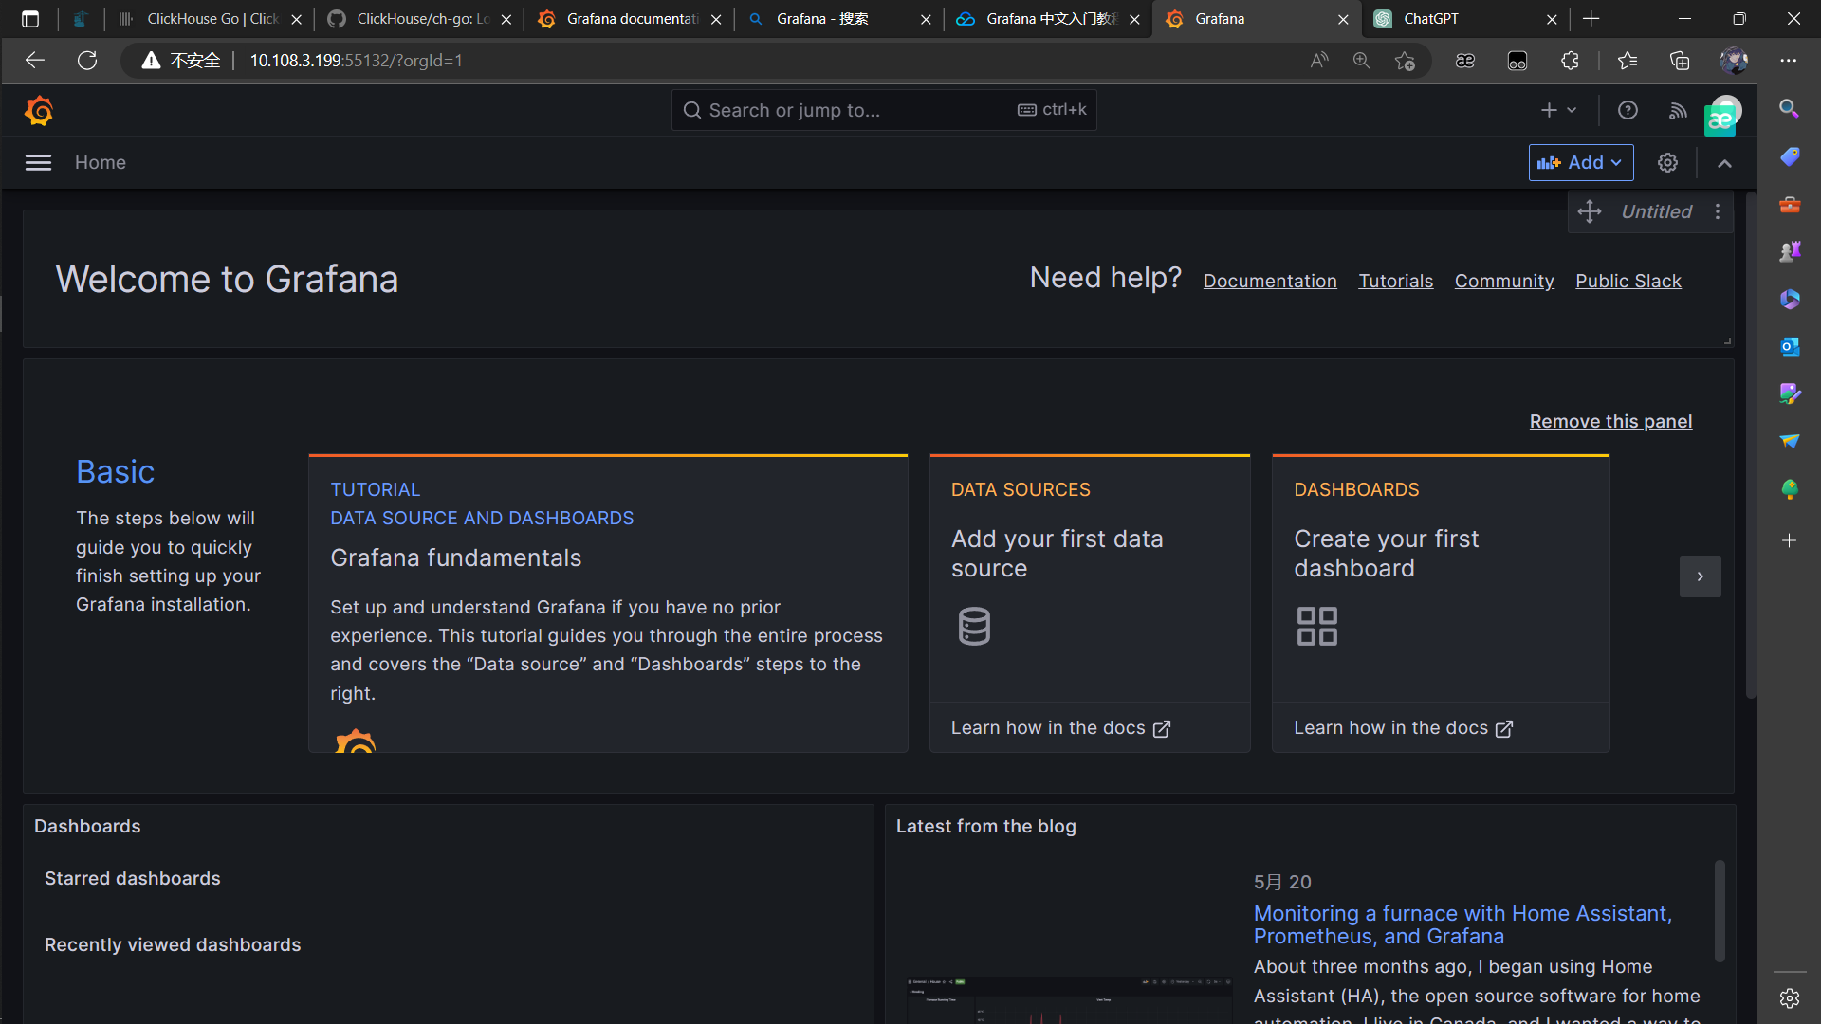
Task: Open browser settings and more menu
Action: [1788, 61]
